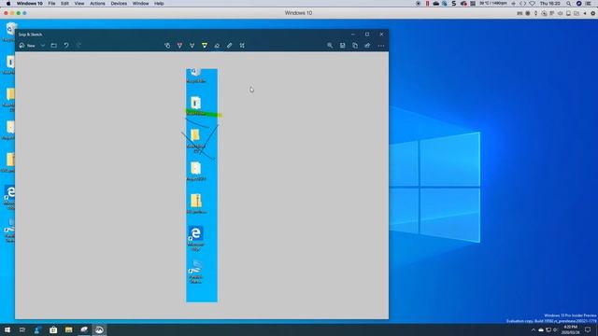Open Task View on Windows taskbar

[22, 329]
